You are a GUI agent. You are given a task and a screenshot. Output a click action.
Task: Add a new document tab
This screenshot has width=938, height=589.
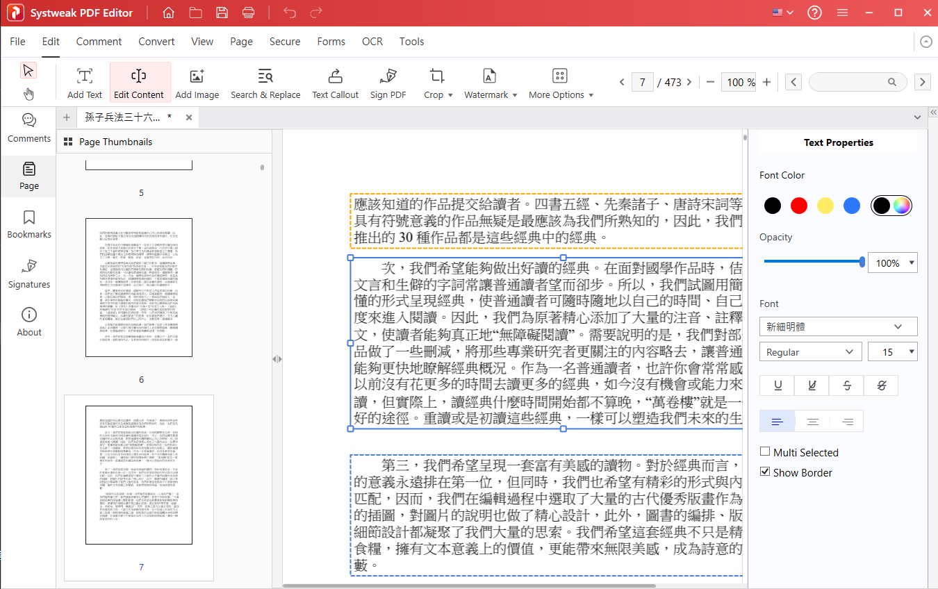tap(67, 117)
